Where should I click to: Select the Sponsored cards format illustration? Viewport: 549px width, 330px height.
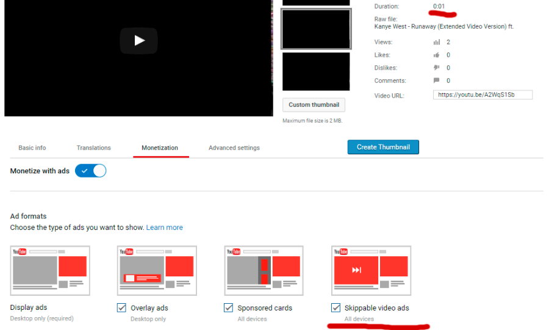pos(264,271)
